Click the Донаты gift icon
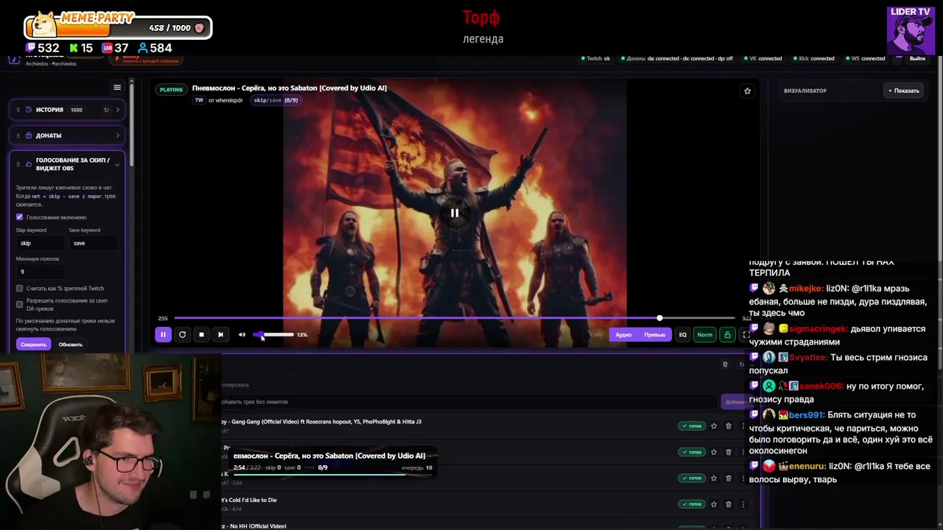943x530 pixels. pyautogui.click(x=29, y=135)
